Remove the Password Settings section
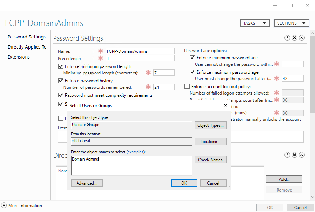315x212 pixels. pyautogui.click(x=294, y=38)
